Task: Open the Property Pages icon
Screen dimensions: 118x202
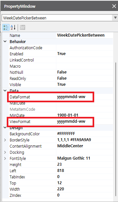Action: pos(23,28)
